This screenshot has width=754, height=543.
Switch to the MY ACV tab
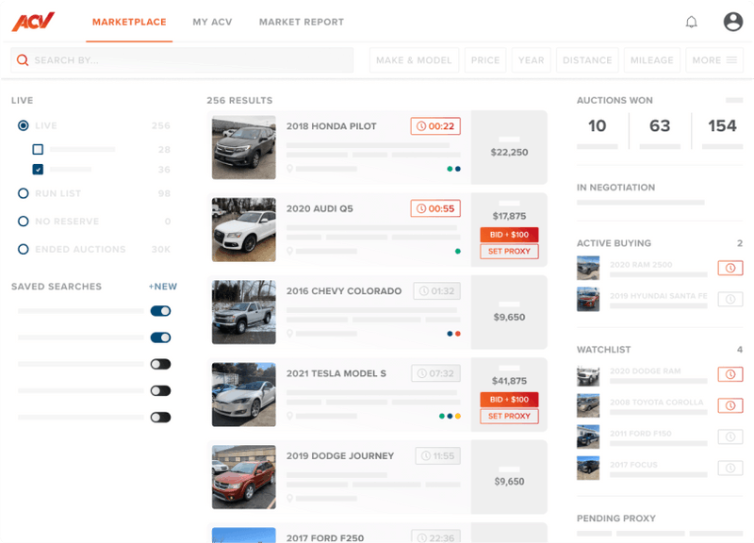click(212, 21)
